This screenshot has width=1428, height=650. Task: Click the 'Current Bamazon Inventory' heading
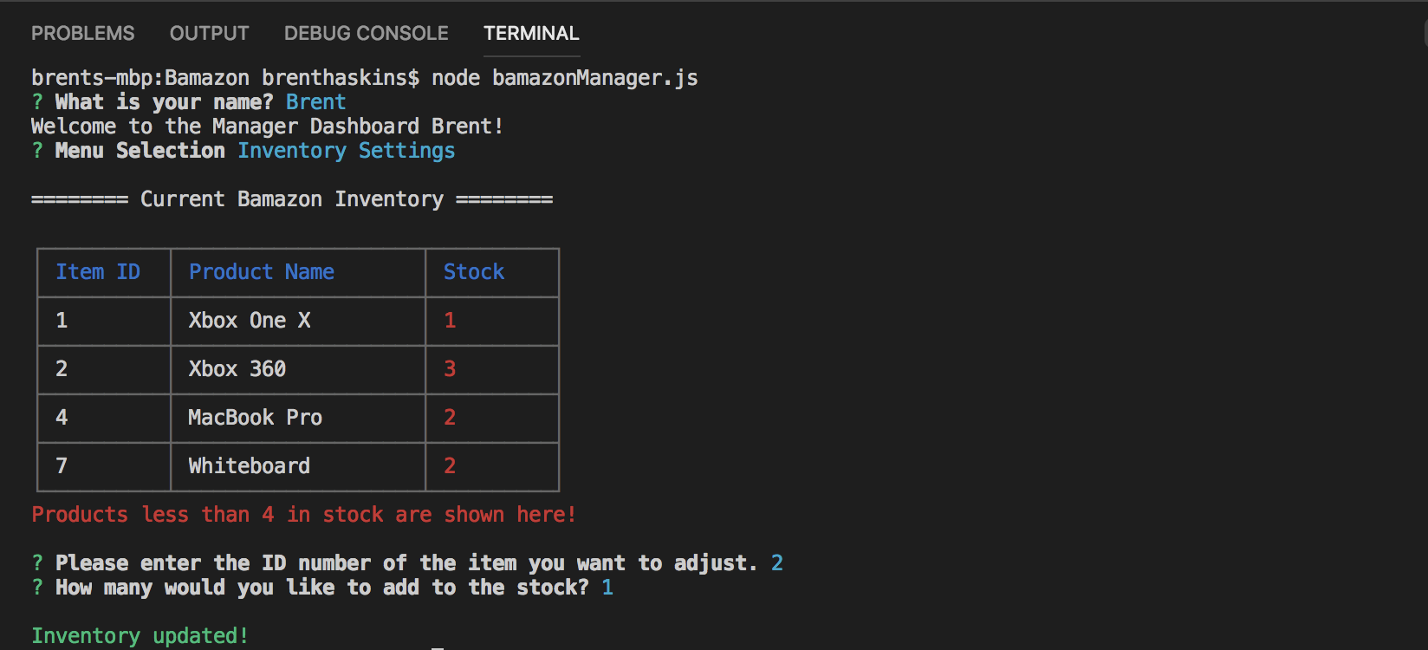click(x=292, y=199)
